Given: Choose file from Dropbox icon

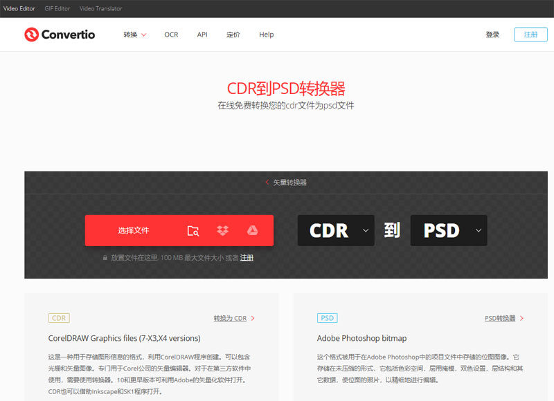Looking at the screenshot, I should click(x=222, y=231).
